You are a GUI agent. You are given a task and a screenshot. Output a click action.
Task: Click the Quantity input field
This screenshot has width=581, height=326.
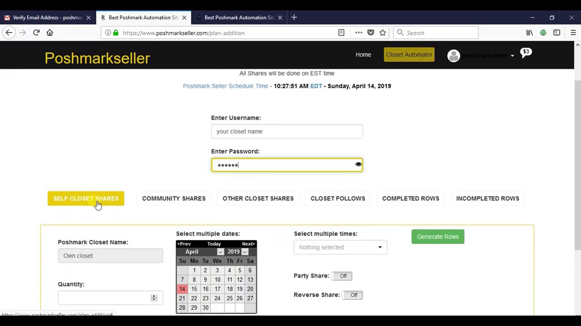point(110,297)
